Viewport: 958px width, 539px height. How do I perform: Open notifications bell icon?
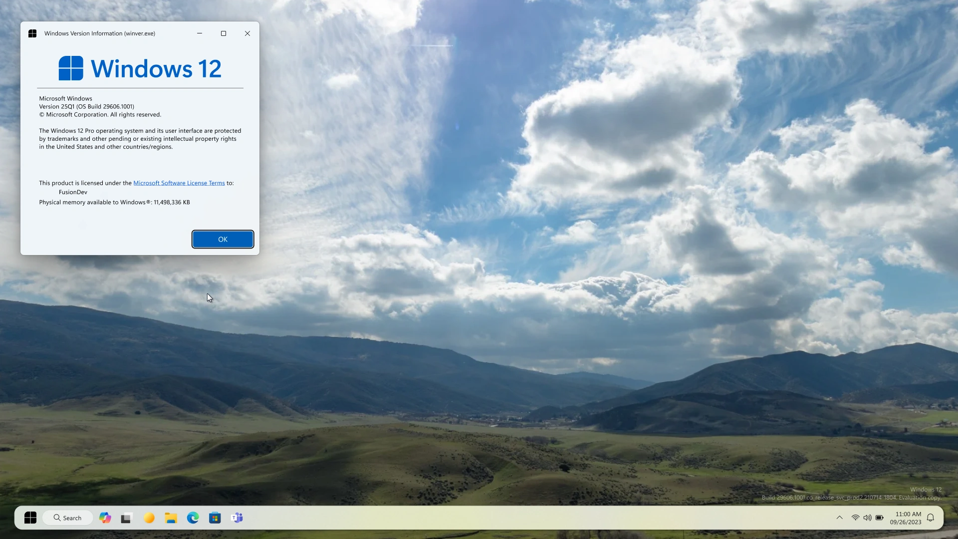tap(931, 518)
